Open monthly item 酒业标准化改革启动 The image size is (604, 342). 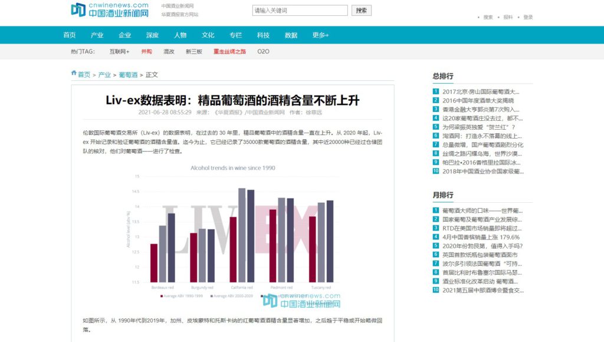tap(480, 281)
